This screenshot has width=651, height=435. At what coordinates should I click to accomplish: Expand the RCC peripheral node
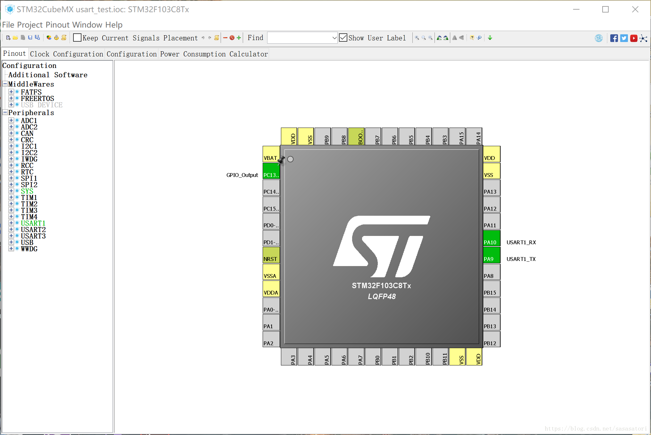11,165
